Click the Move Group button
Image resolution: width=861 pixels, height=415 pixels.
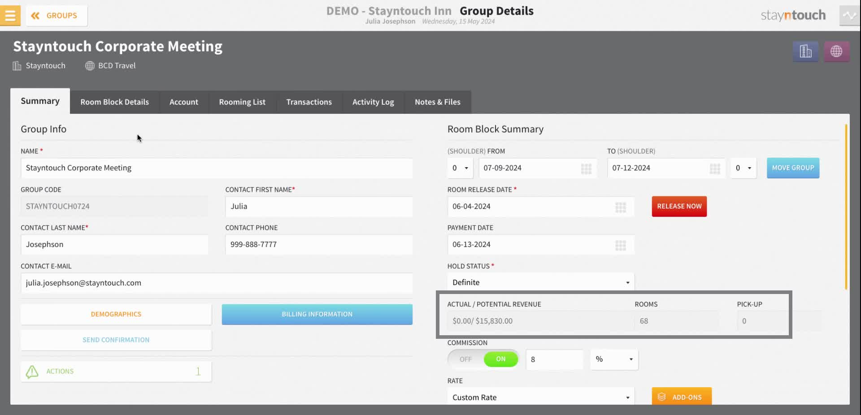point(793,168)
